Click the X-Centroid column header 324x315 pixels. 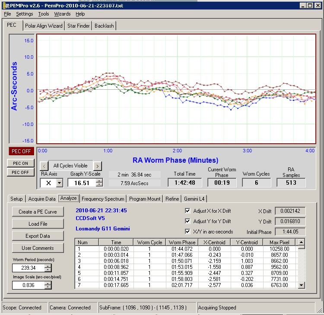[214, 243]
